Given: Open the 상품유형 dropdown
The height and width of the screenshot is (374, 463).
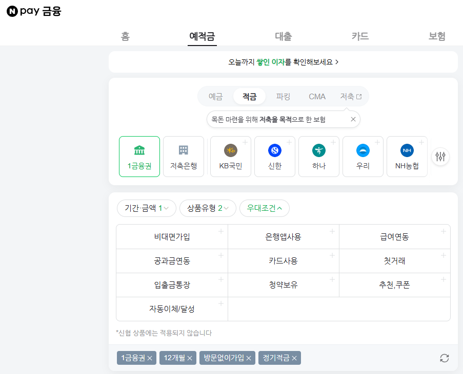Looking at the screenshot, I should 207,208.
